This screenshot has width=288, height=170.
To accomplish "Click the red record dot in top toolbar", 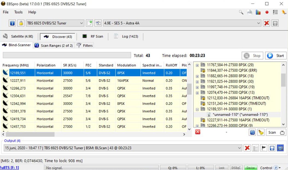I will click(x=267, y=12).
